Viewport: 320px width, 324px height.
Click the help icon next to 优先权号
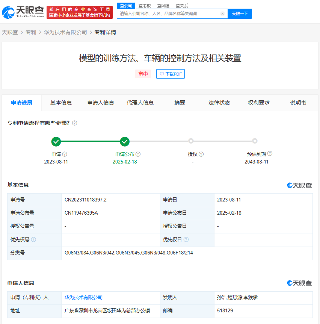[x=33, y=239]
